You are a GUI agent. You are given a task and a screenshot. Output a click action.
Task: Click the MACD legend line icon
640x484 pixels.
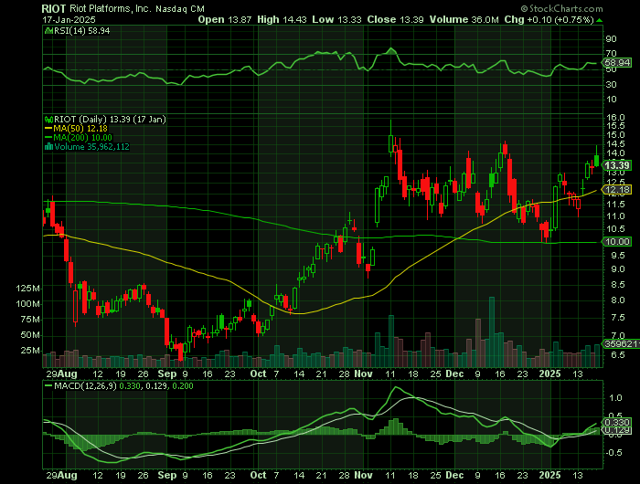(x=48, y=385)
